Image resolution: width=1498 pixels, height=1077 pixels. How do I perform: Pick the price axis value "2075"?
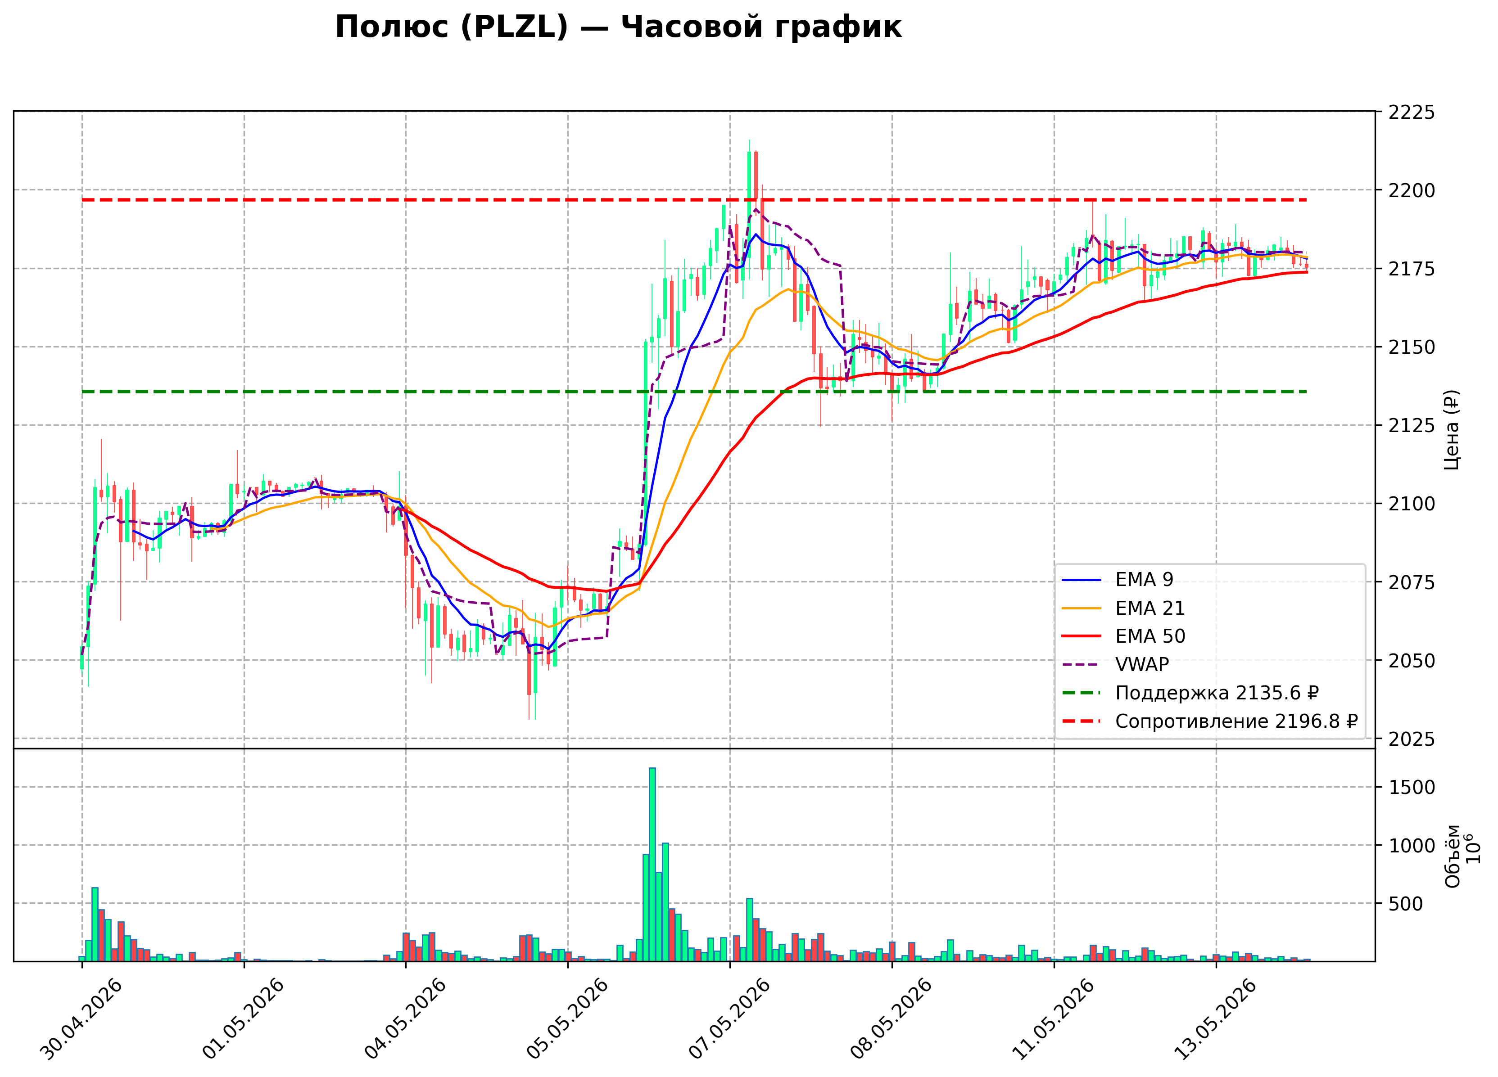point(1412,582)
